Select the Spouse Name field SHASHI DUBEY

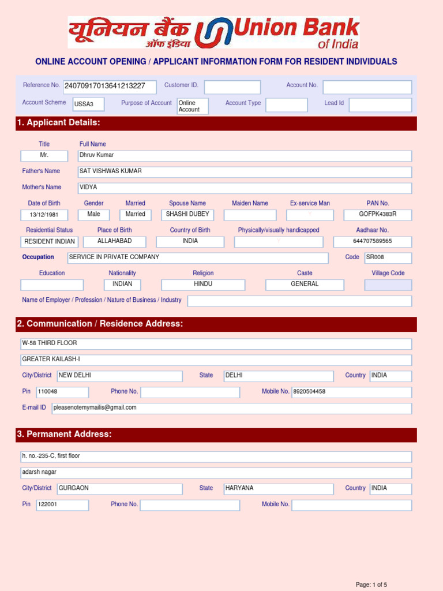(187, 215)
